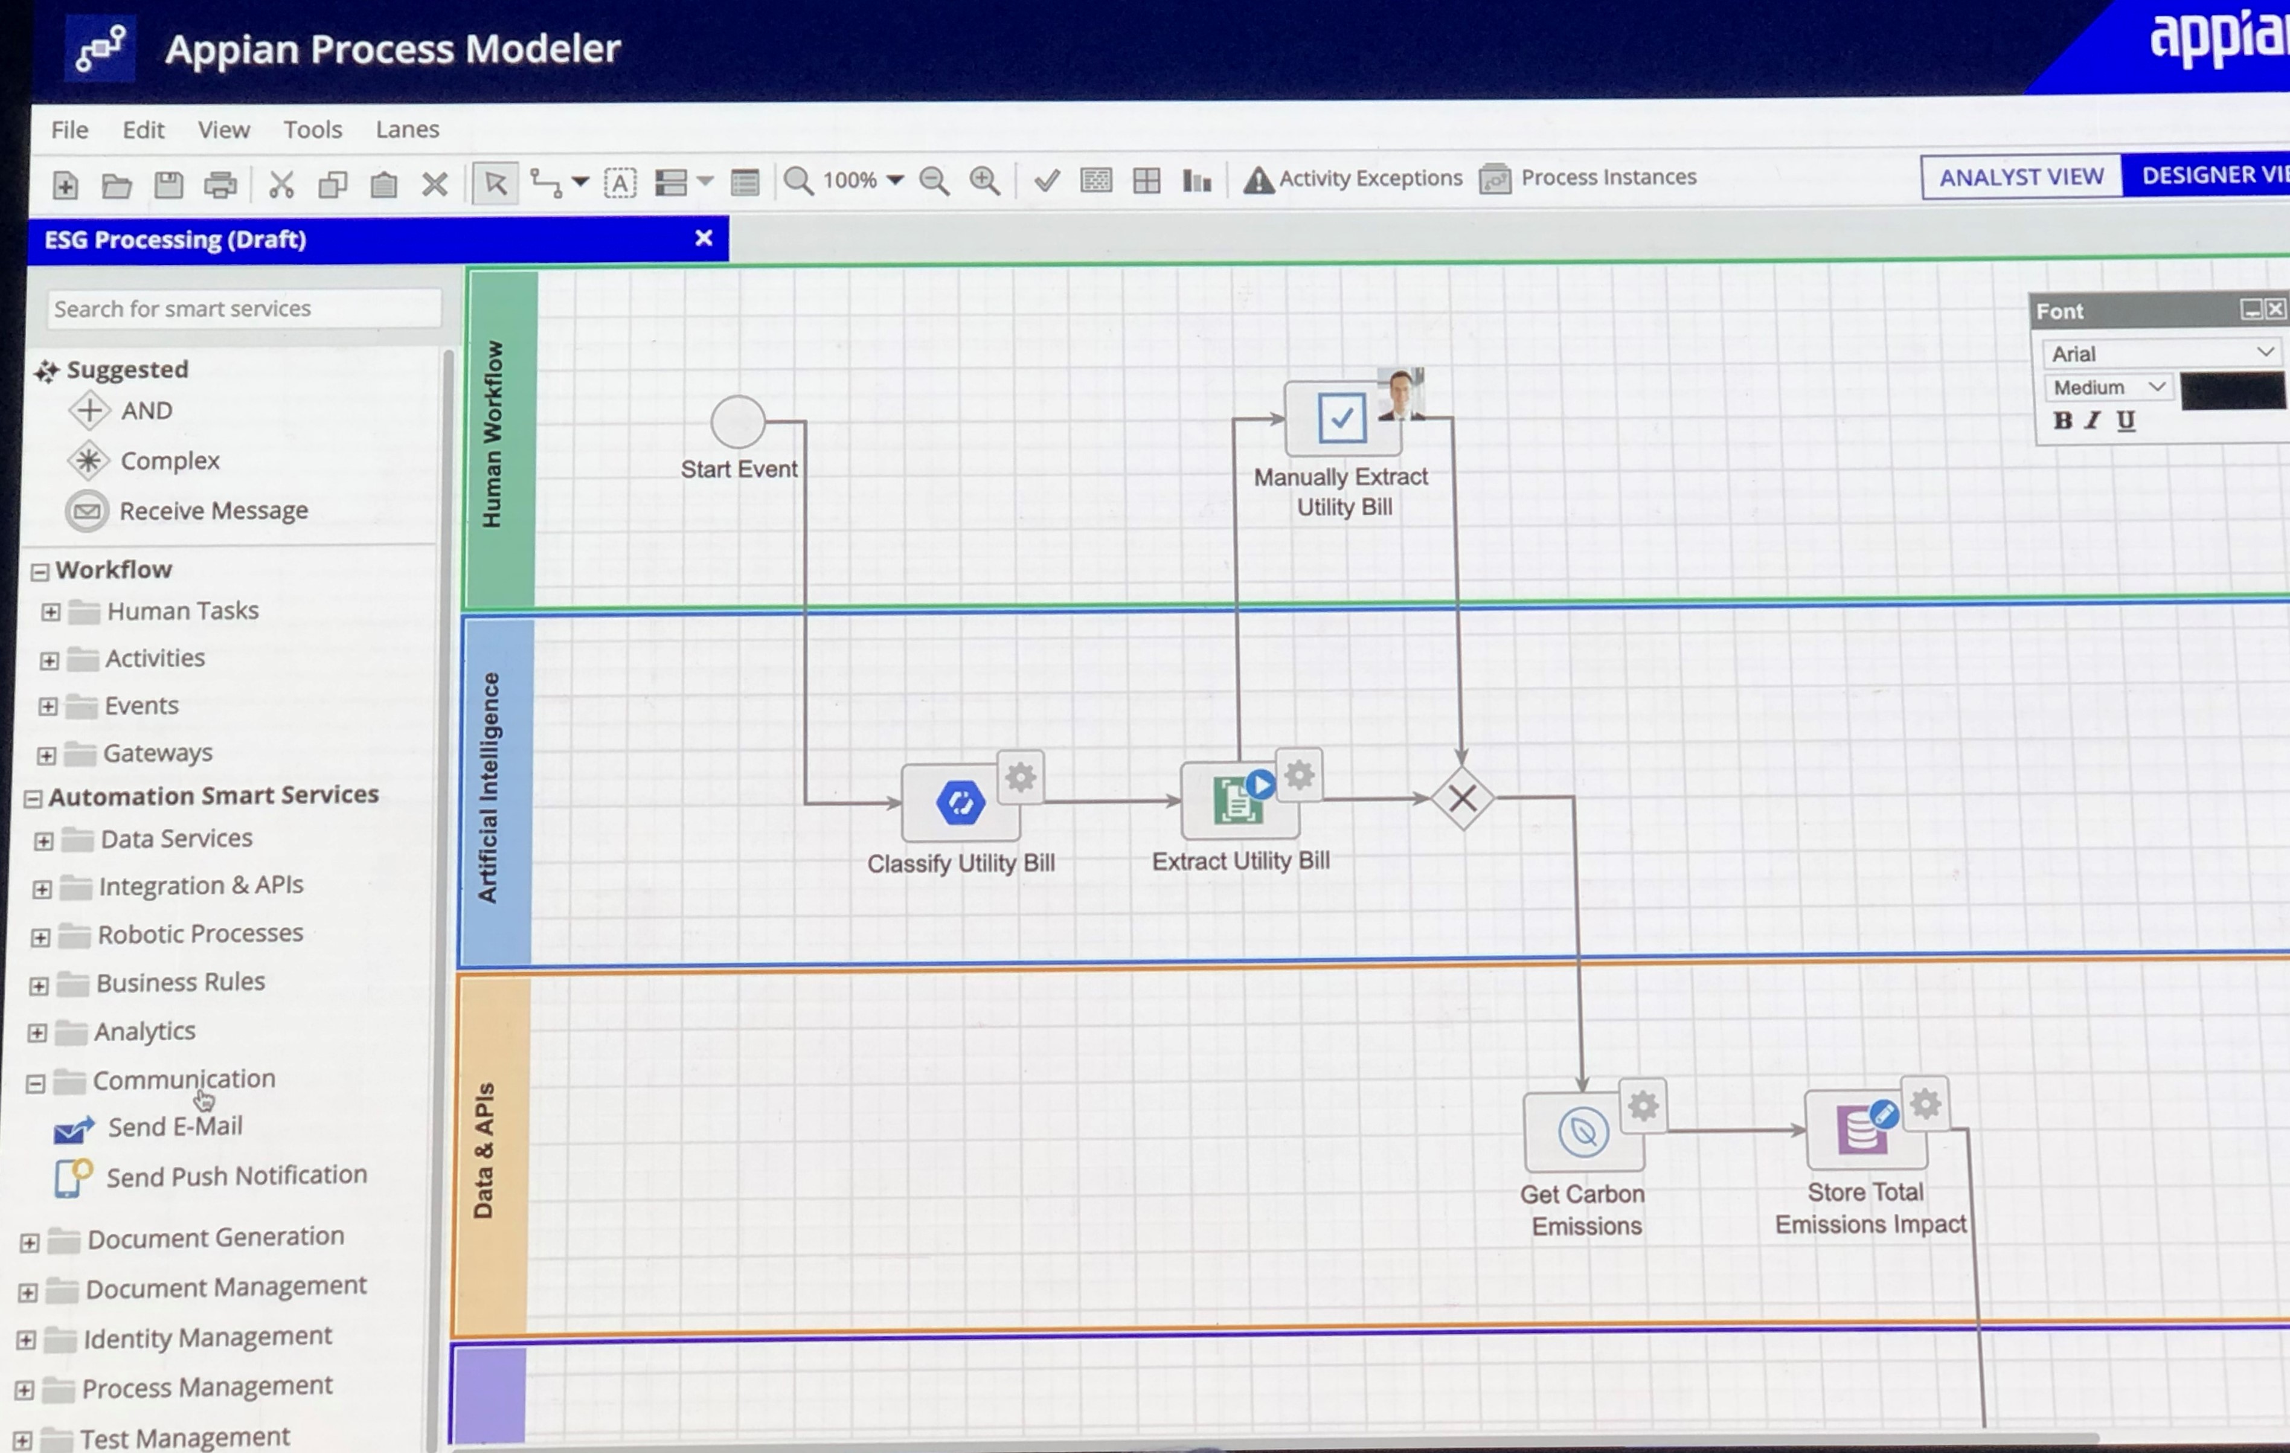This screenshot has height=1453, width=2290.
Task: Open the process properties list icon
Action: 746,182
